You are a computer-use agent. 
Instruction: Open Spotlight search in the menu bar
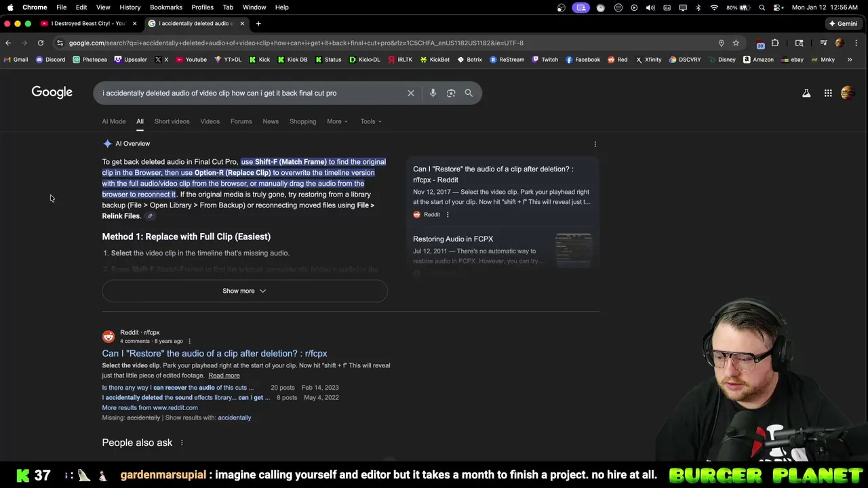762,7
